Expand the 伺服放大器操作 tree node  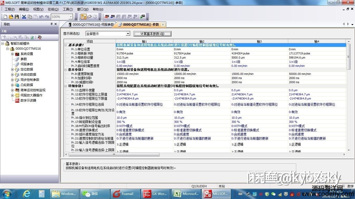click(x=12, y=95)
